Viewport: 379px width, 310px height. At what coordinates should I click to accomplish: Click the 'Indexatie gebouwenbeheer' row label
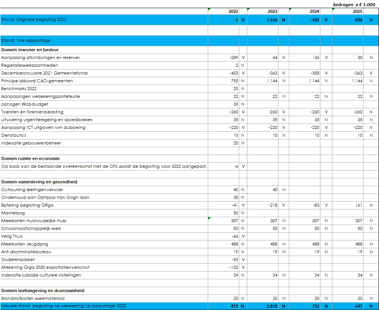click(x=31, y=143)
